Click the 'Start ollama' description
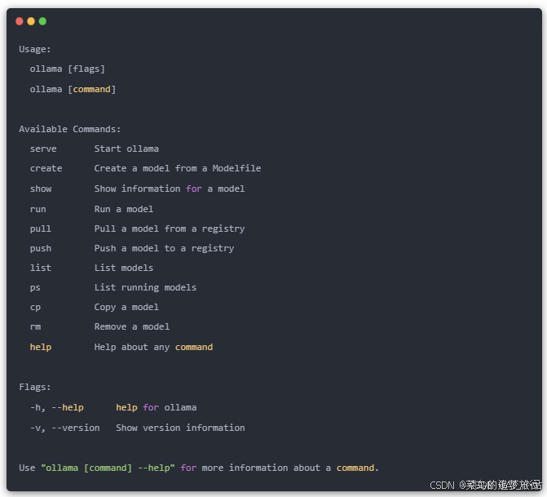This screenshot has height=497, width=547. 126,149
